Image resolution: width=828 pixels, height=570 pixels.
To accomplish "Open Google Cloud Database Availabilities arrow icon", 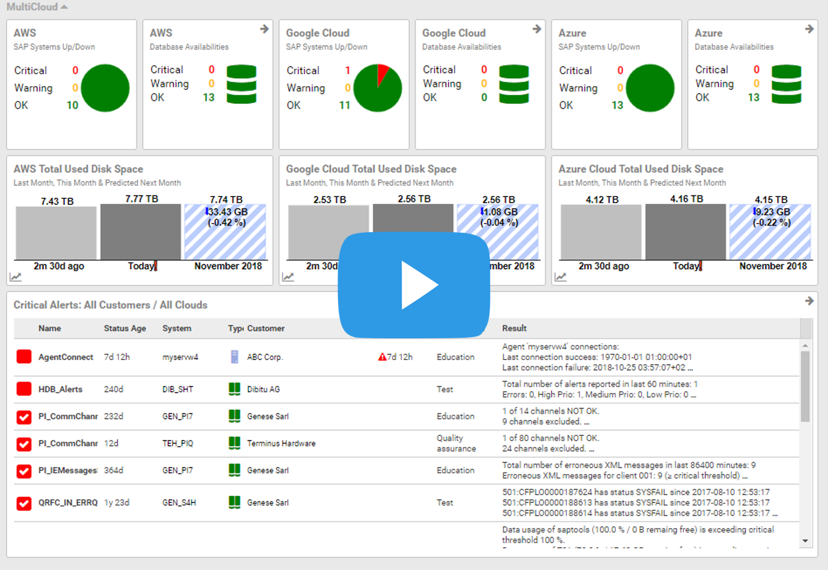I will (536, 29).
